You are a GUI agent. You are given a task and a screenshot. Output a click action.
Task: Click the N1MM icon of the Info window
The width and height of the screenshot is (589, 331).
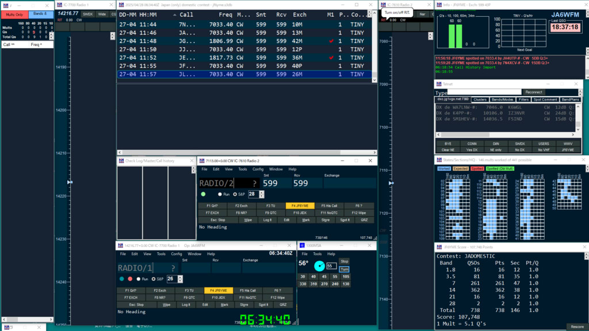point(439,5)
